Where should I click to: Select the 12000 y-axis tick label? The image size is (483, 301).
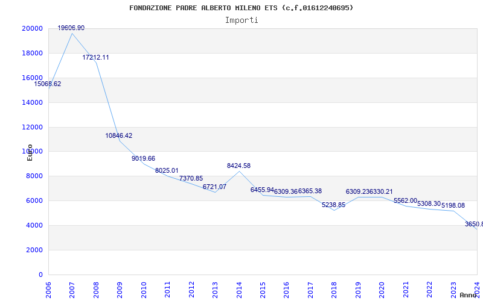(32, 127)
